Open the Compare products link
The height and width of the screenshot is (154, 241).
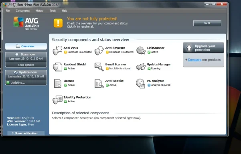(x=194, y=60)
